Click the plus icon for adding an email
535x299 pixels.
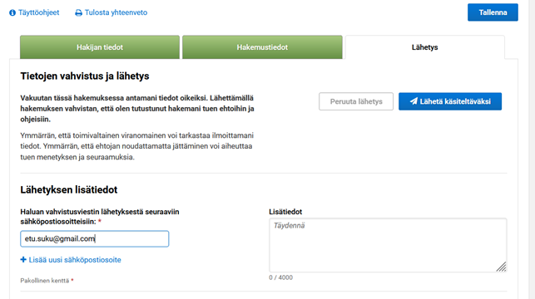tap(23, 259)
